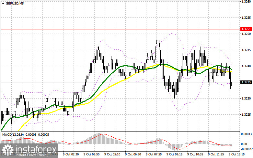This screenshot has width=253, height=158.
Task: Click the 9 Oct 11:55 time label
Action: click(x=216, y=154)
